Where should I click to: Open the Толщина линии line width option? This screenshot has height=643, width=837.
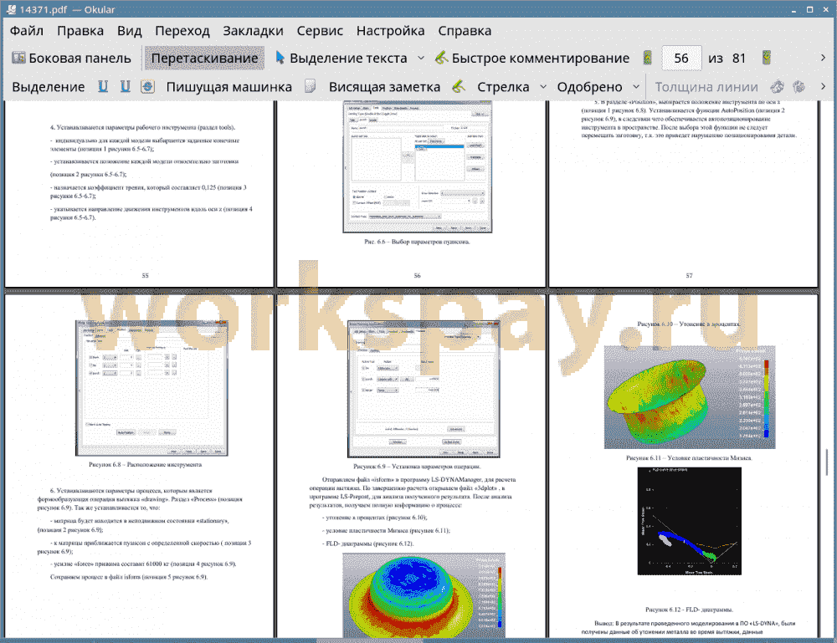(706, 87)
